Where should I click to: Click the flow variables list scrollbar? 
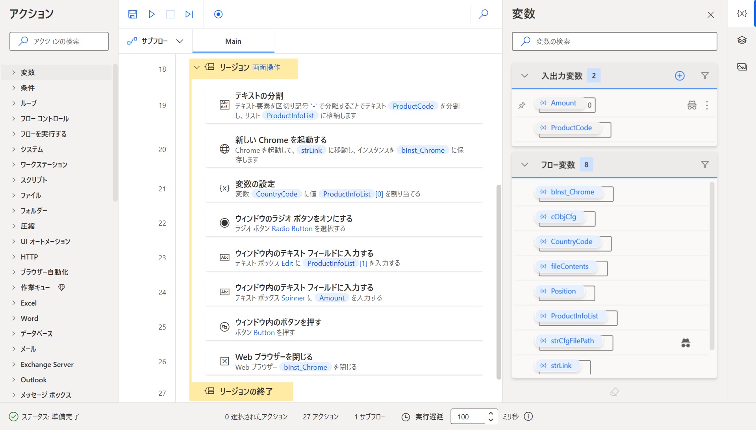point(712,266)
